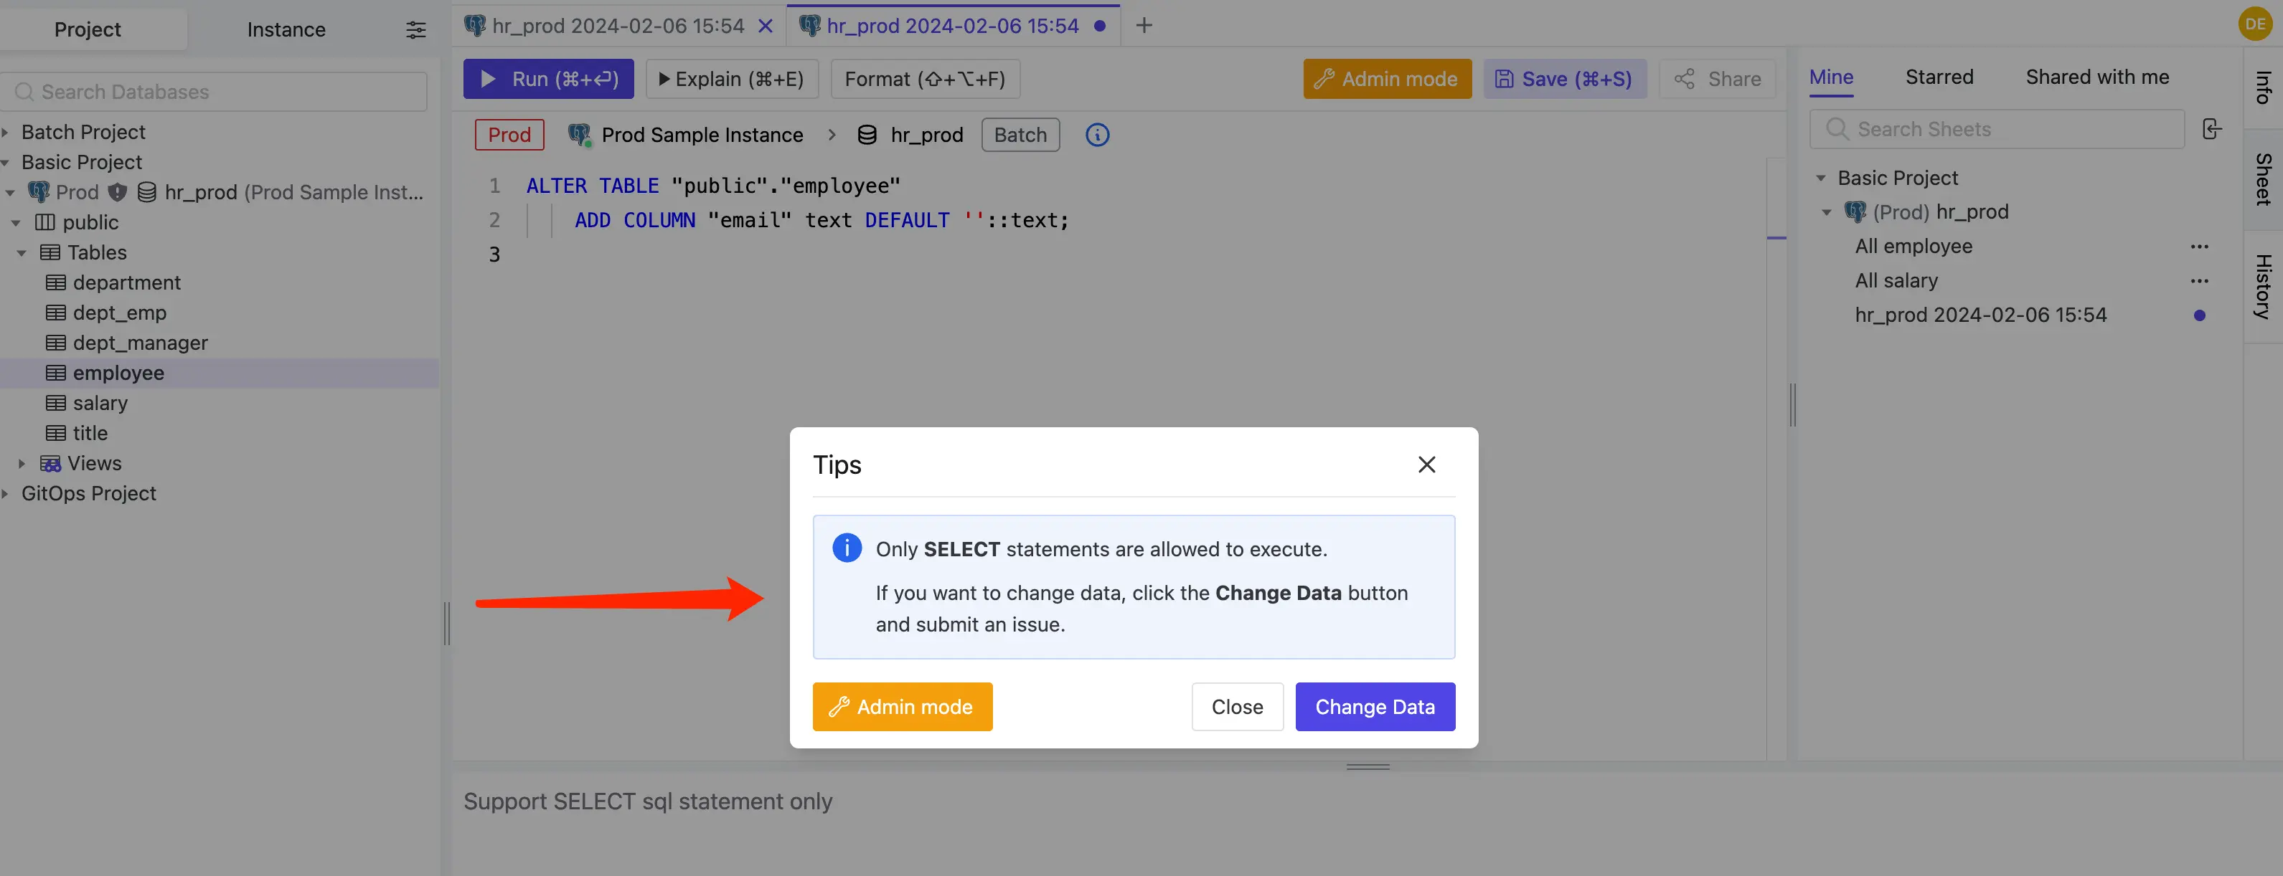This screenshot has height=876, width=2283.
Task: Open the History side tab
Action: [2263, 286]
